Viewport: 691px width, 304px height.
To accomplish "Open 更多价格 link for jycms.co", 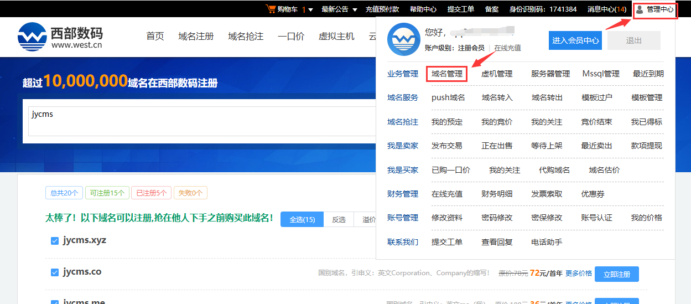I will coord(579,274).
